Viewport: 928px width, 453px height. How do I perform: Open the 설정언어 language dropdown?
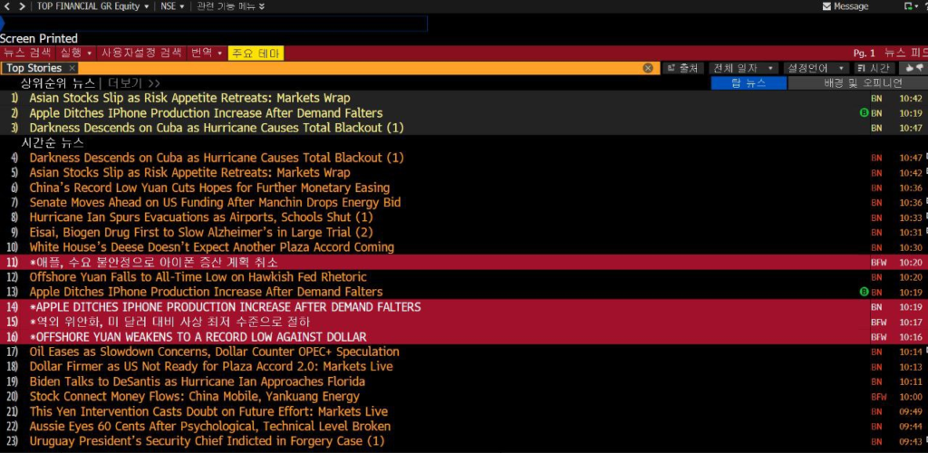pyautogui.click(x=816, y=68)
